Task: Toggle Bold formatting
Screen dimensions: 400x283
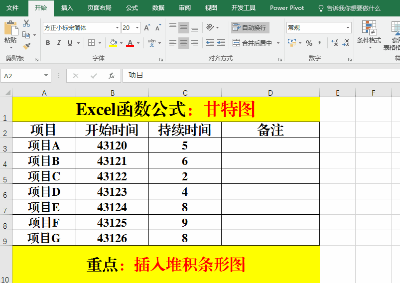Action: [x=48, y=43]
